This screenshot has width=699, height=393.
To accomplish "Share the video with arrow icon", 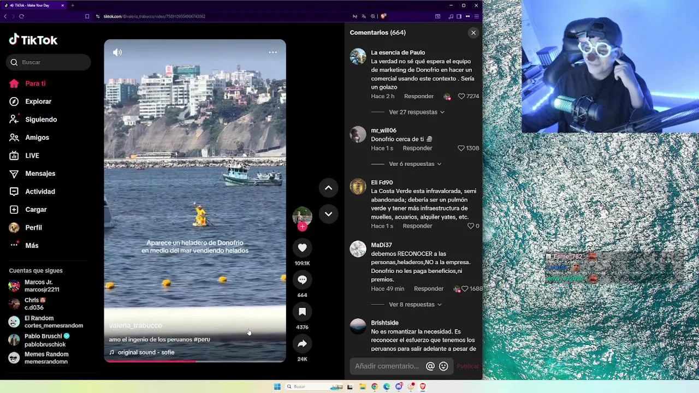I will pos(302,343).
